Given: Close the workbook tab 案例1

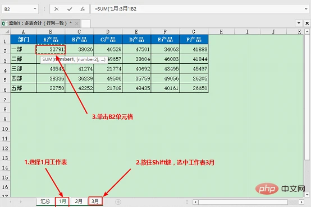Looking at the screenshot, I should [76, 23].
